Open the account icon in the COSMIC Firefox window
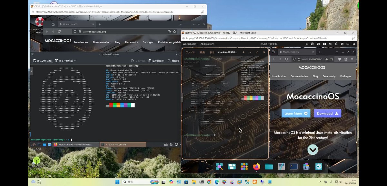This screenshot has width=387, height=186. click(340, 59)
